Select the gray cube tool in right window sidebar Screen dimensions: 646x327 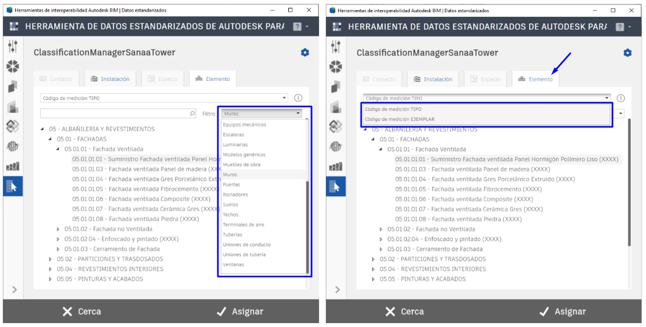(336, 106)
